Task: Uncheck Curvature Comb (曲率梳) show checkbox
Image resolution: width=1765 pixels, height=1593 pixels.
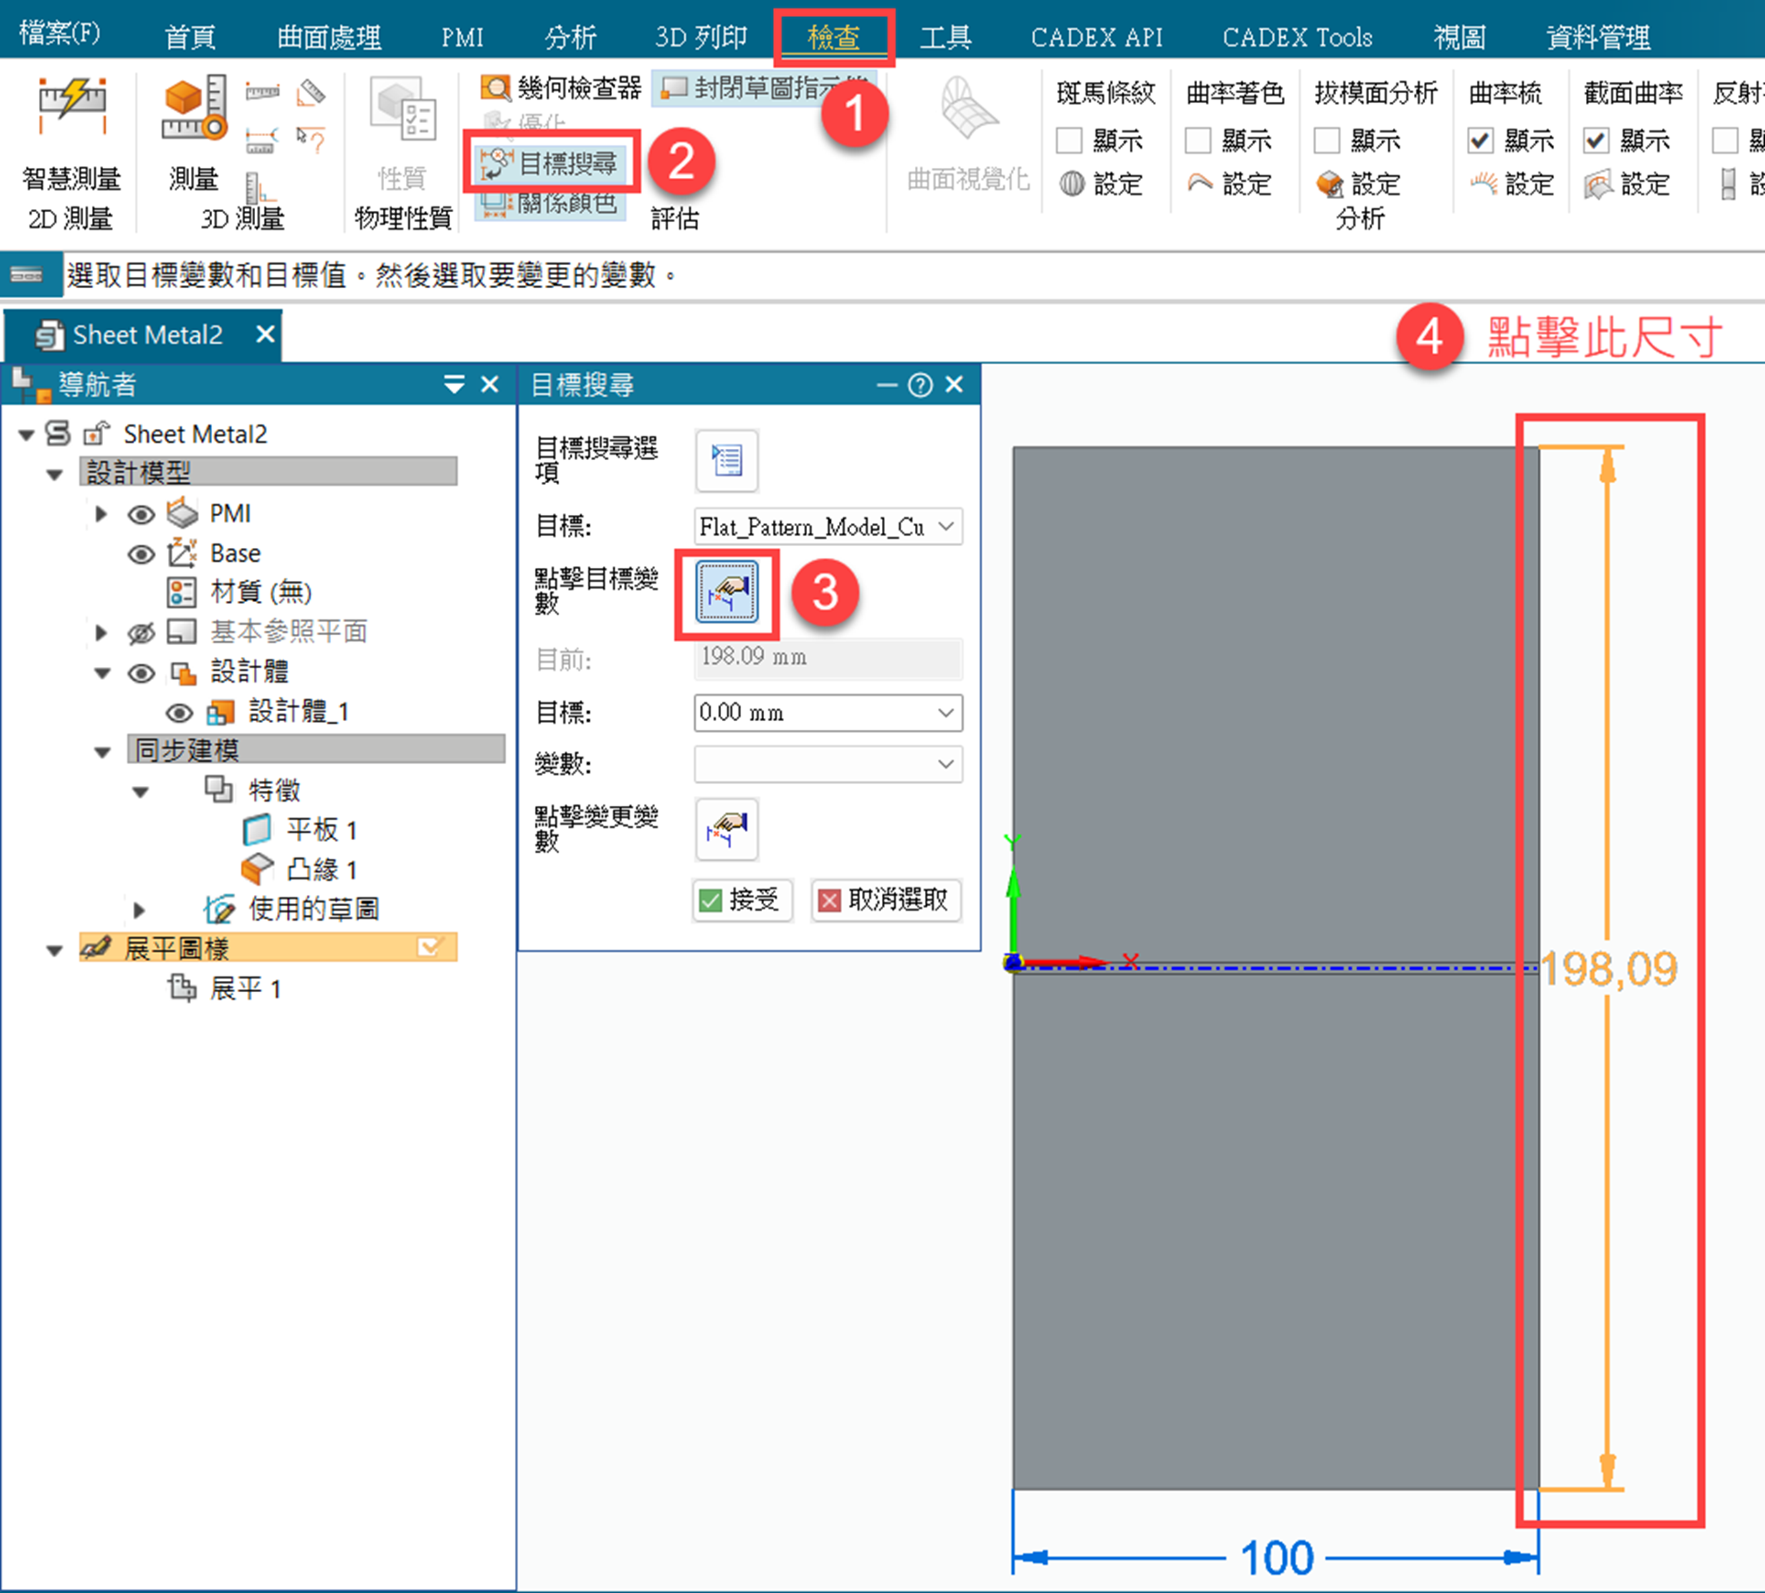Action: point(1481,140)
